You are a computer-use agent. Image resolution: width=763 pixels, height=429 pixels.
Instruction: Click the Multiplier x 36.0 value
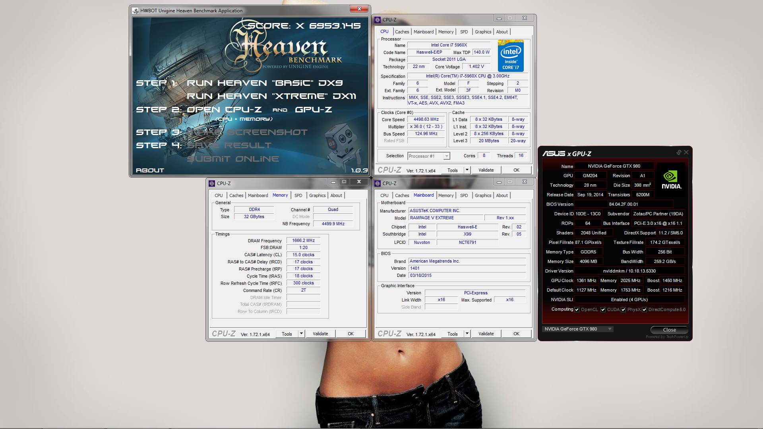click(x=426, y=127)
